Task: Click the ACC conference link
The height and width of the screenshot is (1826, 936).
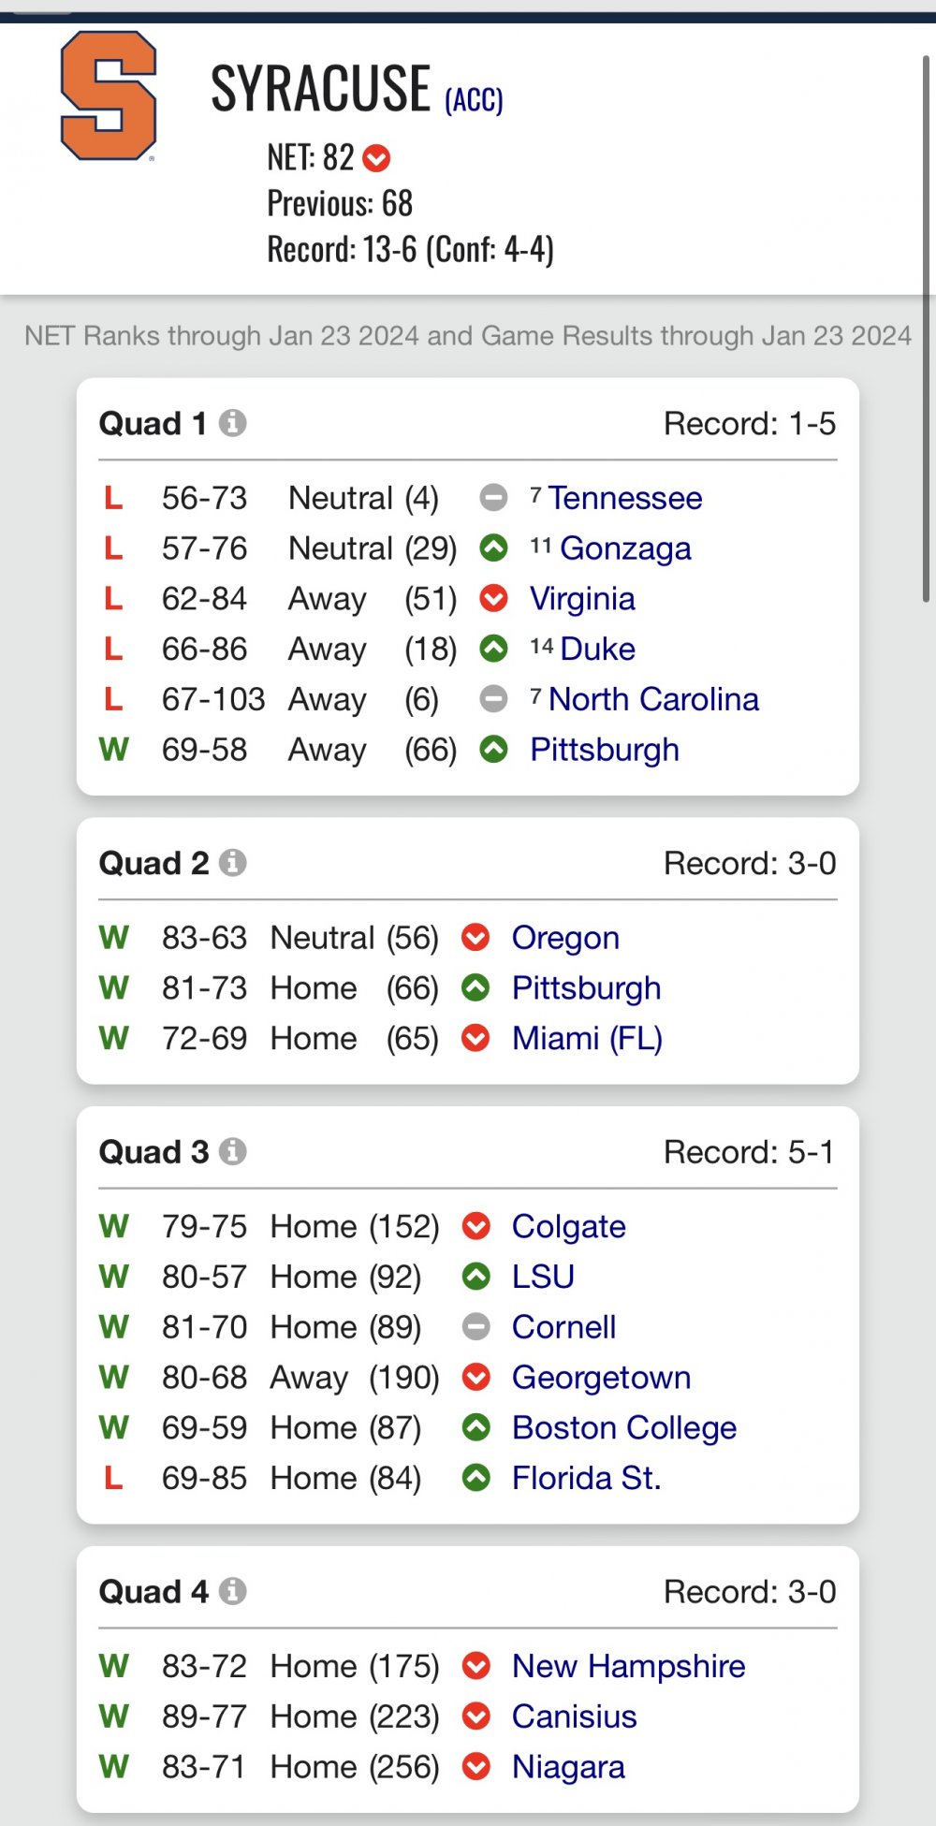Action: tap(474, 99)
